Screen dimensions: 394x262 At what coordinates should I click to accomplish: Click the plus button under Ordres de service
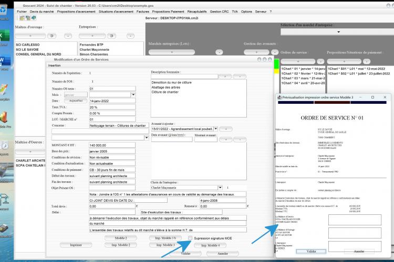pyautogui.click(x=298, y=61)
